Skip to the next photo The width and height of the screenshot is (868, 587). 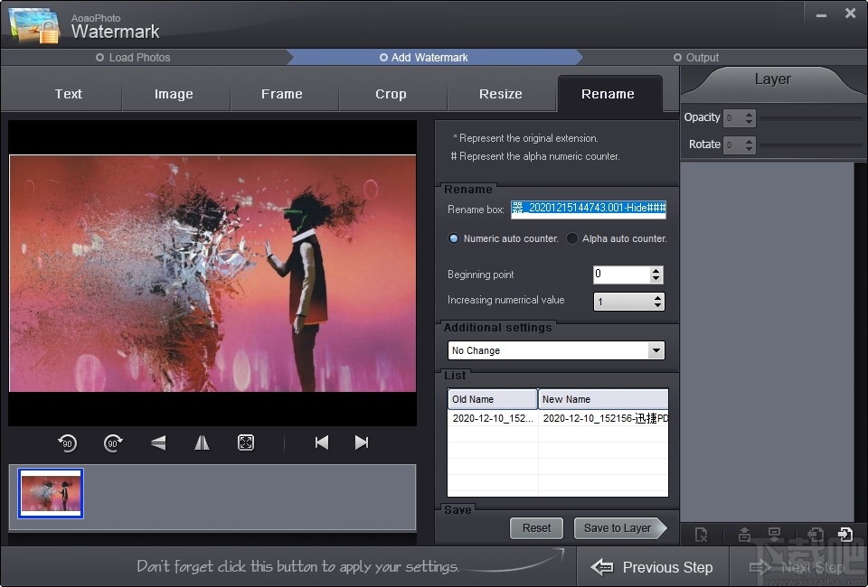click(x=362, y=443)
